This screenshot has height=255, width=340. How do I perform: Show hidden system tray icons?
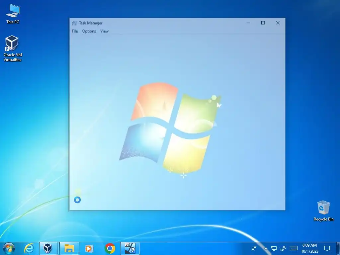coord(265,248)
